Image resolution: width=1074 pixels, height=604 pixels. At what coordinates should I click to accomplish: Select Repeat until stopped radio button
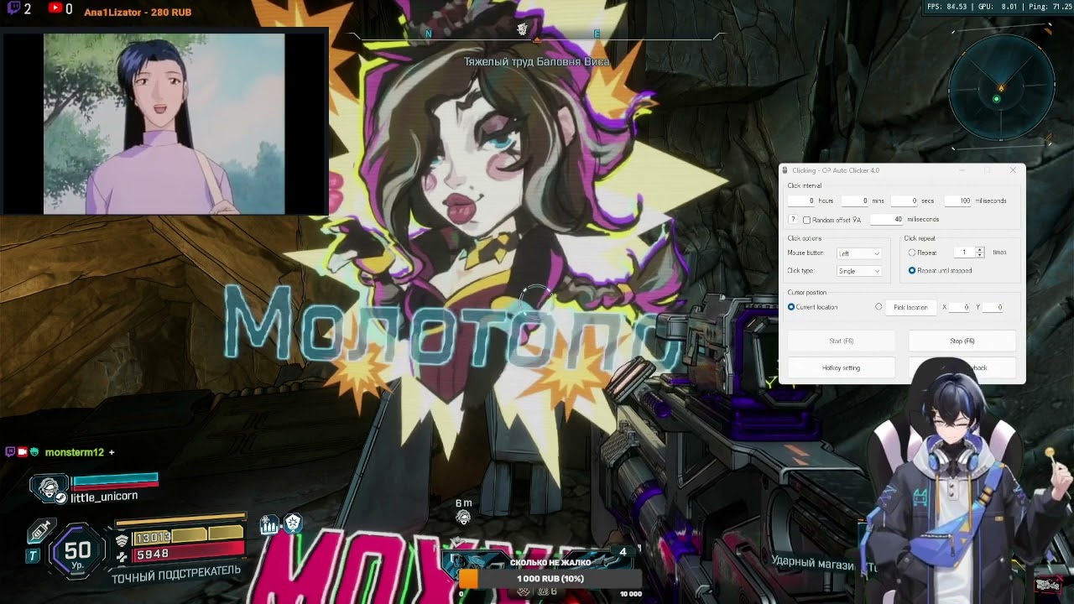(912, 271)
